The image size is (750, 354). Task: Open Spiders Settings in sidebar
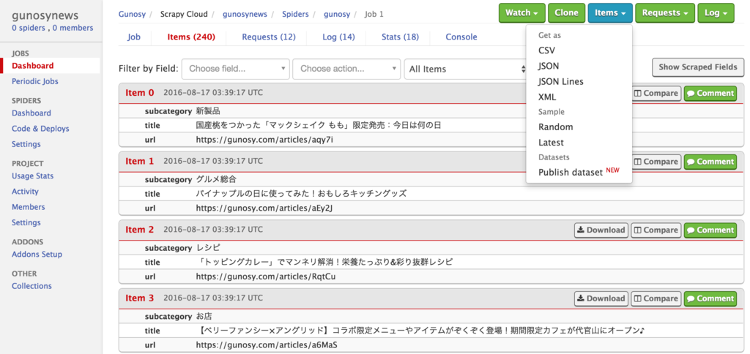point(26,144)
